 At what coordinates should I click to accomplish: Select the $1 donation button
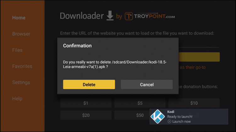pyautogui.click(x=86, y=103)
